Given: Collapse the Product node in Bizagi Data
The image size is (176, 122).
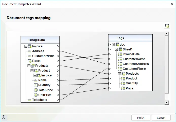Looking at the screenshot, I should (32, 71).
